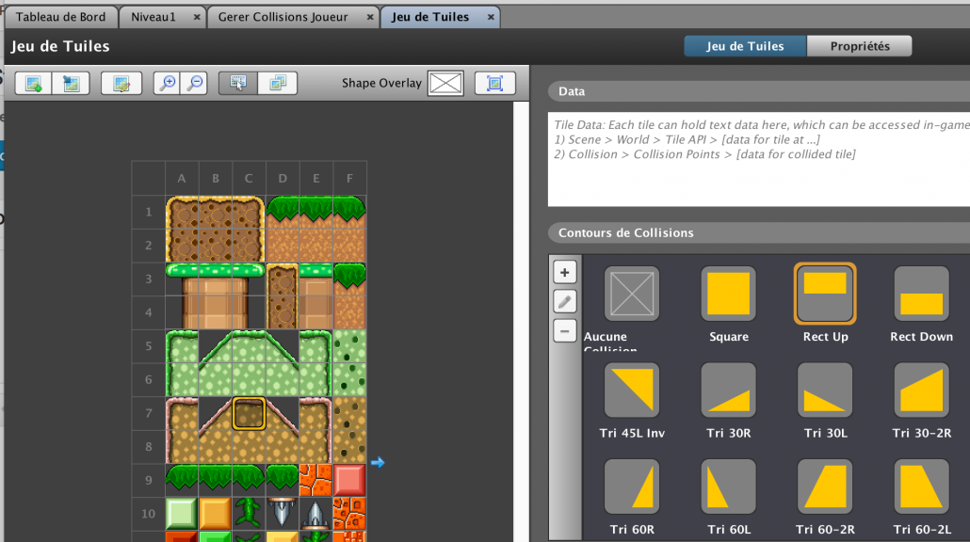Select the Tri 45L Inv collision shape
This screenshot has width=970, height=542.
631,391
